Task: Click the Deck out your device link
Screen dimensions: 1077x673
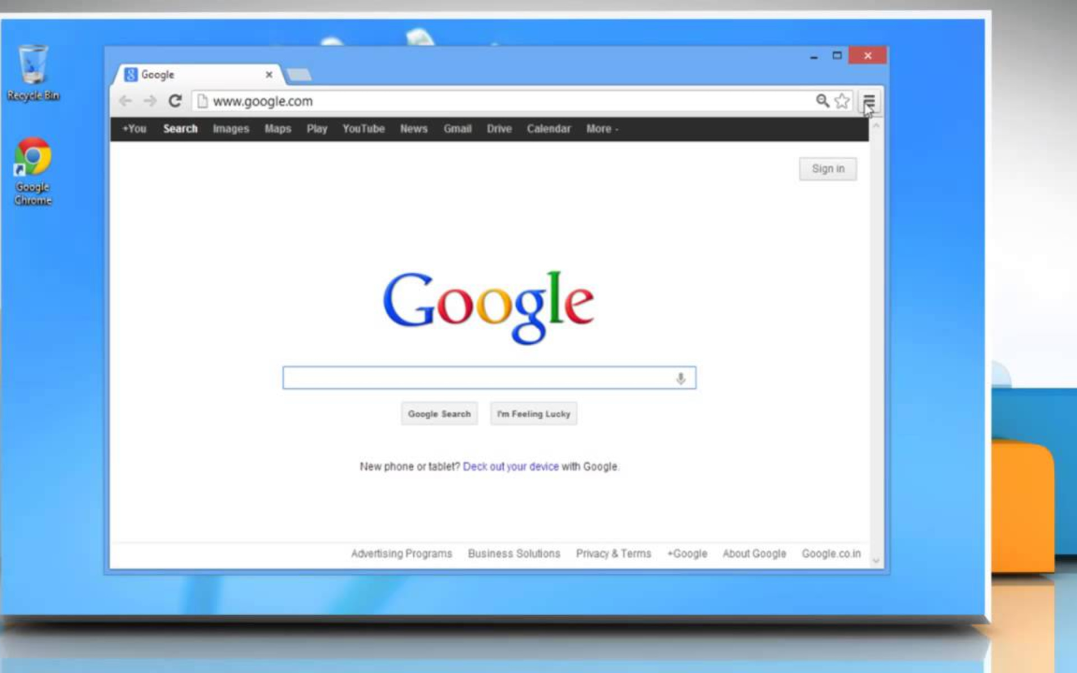Action: point(510,466)
